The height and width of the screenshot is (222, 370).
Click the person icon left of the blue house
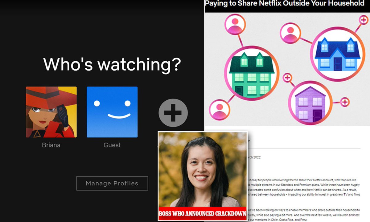pyautogui.click(x=290, y=33)
